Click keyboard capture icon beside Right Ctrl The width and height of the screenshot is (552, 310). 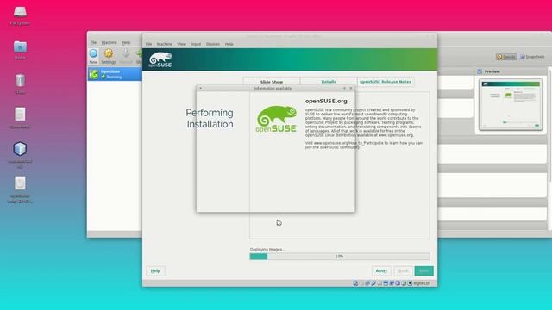click(410, 283)
